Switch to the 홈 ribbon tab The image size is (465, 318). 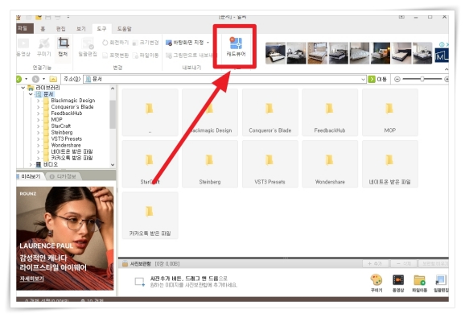(x=43, y=28)
